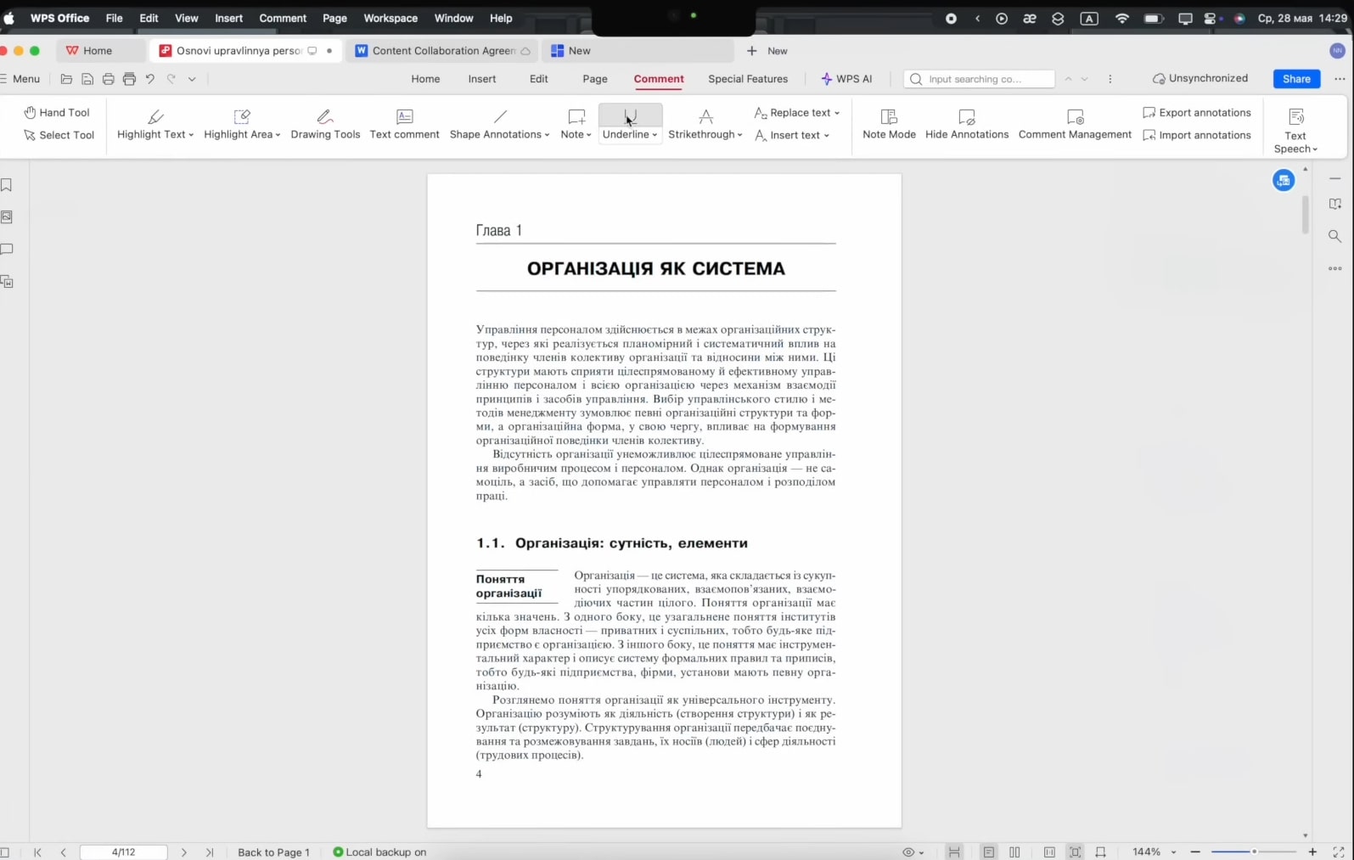Viewport: 1354px width, 860px height.
Task: Toggle fit page view in status bar
Action: 1076,852
